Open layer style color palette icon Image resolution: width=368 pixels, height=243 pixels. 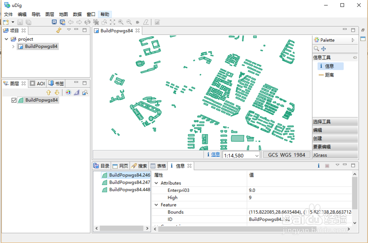click(68, 92)
